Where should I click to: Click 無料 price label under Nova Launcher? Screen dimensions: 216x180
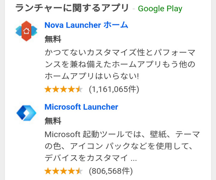tap(53, 39)
